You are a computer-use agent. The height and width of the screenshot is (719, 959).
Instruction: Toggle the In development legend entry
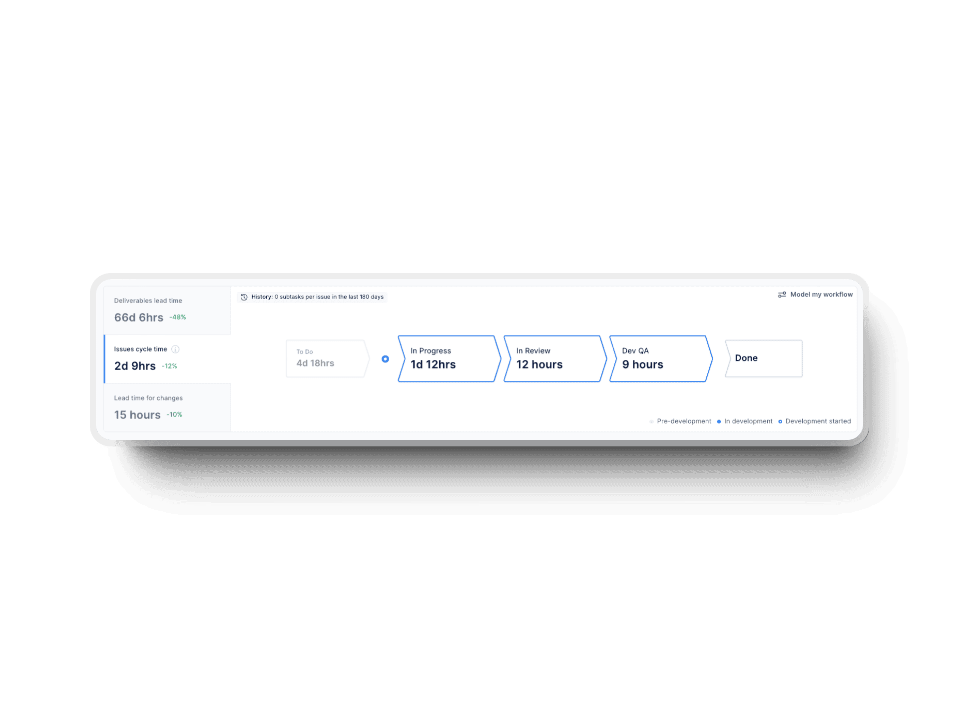(x=747, y=421)
